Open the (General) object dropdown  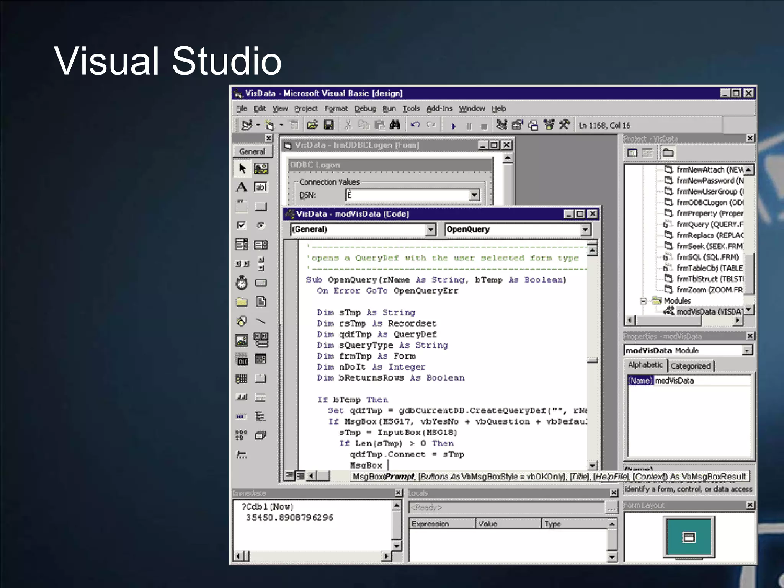tap(431, 230)
